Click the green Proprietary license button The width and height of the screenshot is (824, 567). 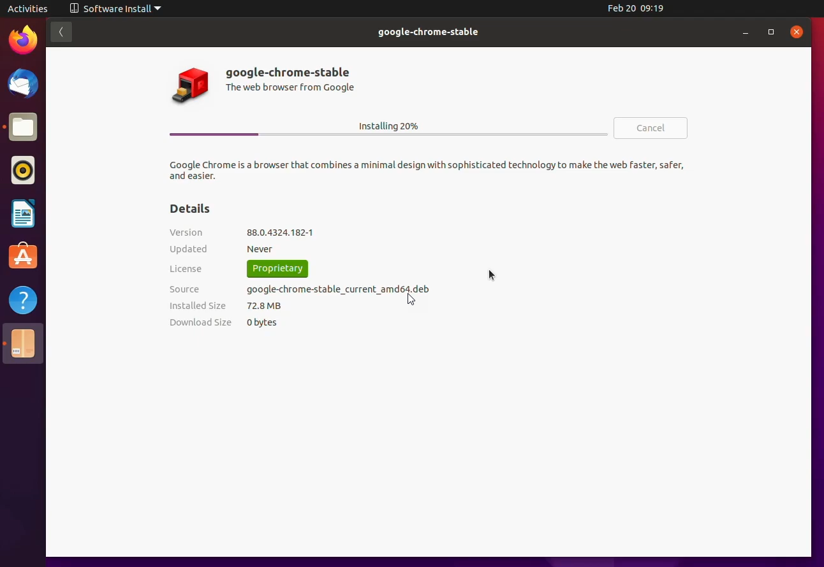pos(277,269)
